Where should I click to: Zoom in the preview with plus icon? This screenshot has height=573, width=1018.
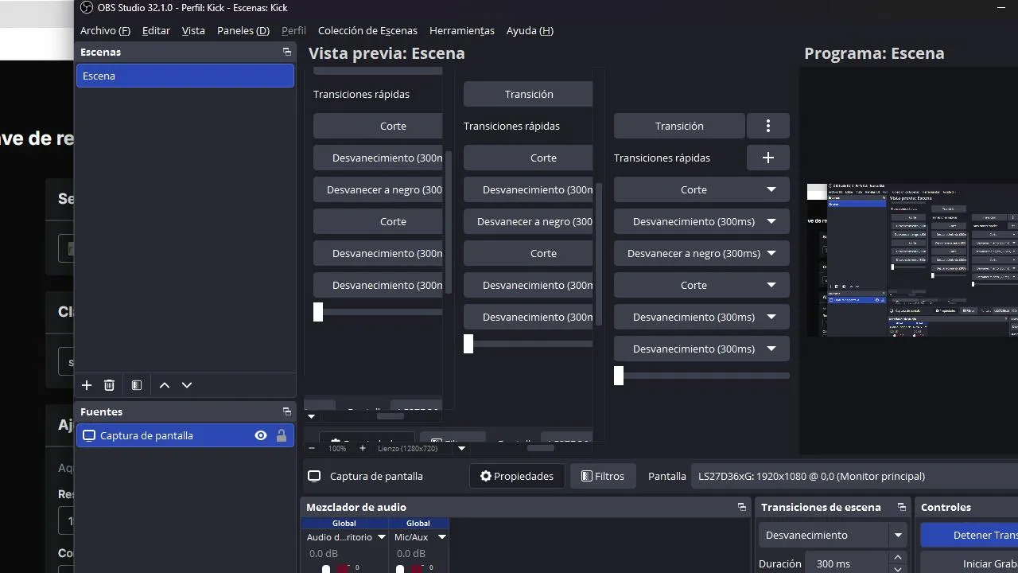(x=363, y=448)
